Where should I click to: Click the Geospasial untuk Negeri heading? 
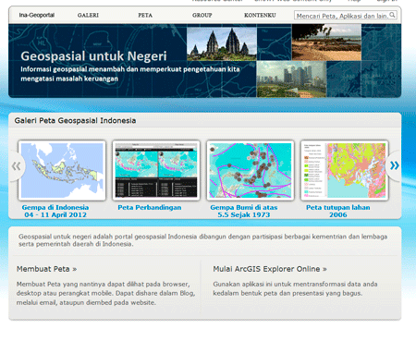pyautogui.click(x=93, y=56)
